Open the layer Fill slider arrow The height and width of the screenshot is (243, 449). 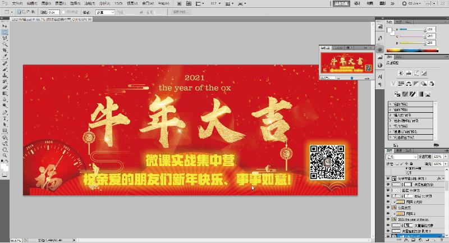446,164
